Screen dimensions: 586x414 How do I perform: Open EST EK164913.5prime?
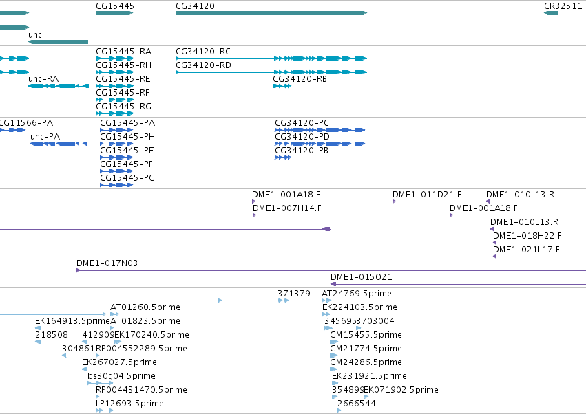(72, 321)
